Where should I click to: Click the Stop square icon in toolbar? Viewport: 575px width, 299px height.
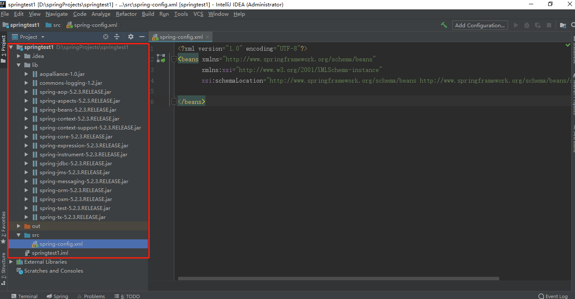[x=549, y=25]
